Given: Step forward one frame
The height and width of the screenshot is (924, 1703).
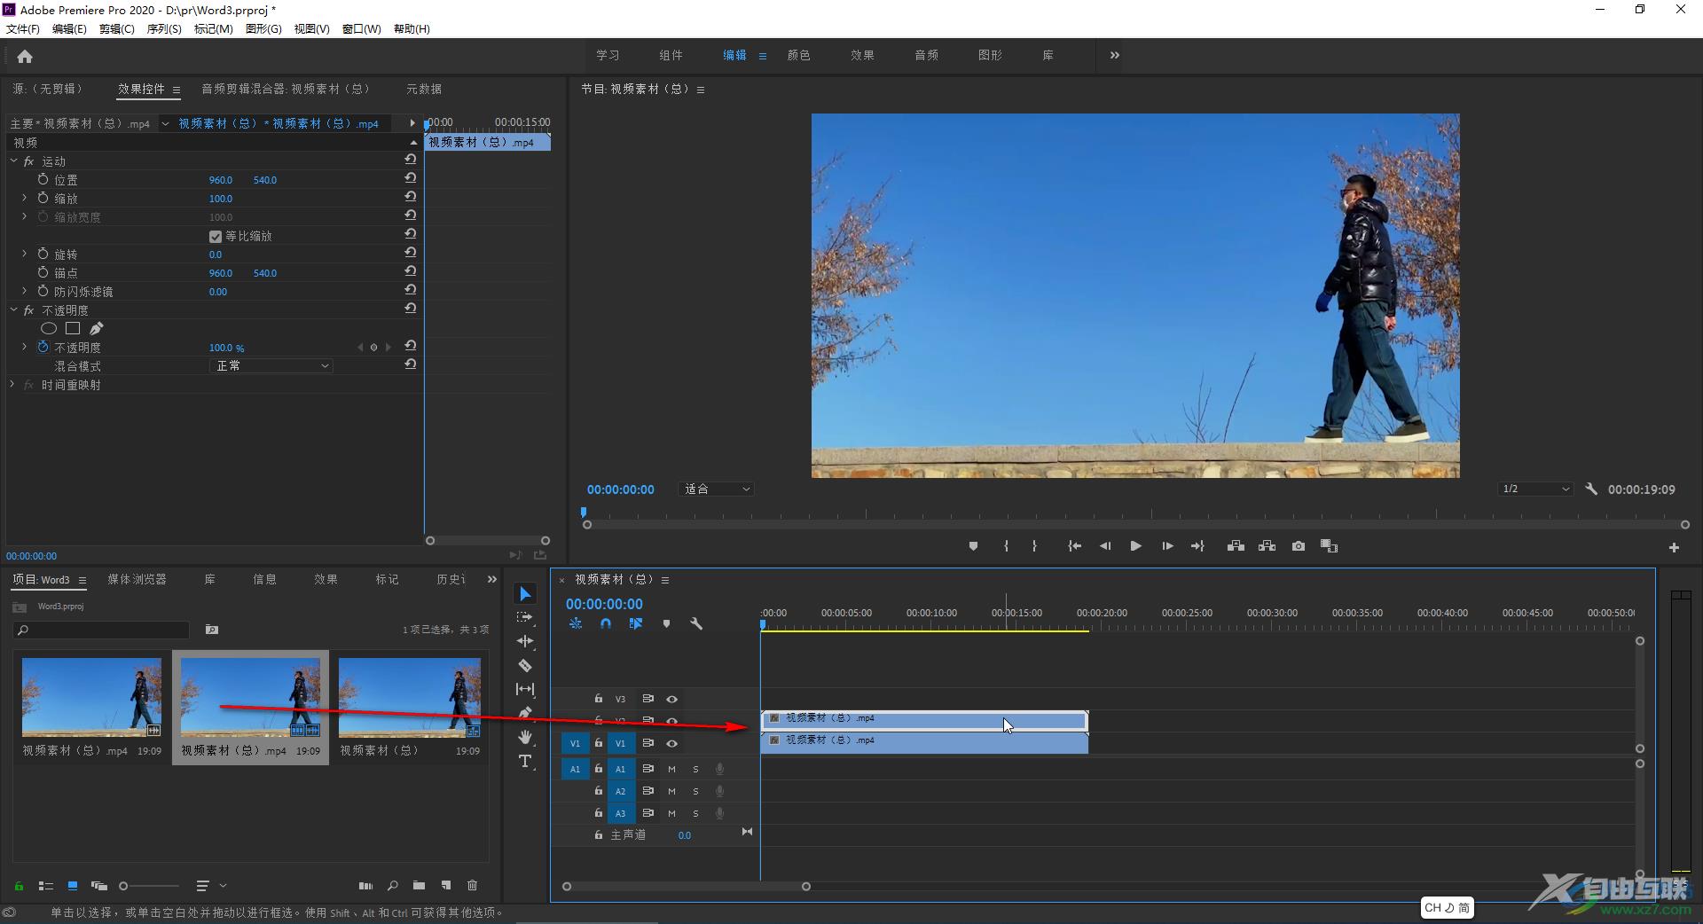Looking at the screenshot, I should pos(1167,546).
